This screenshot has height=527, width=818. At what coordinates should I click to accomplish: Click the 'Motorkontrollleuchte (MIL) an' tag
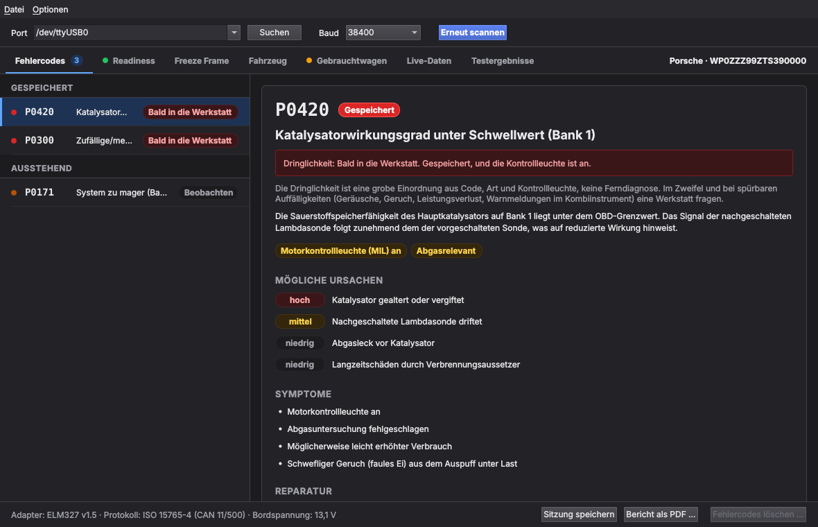340,251
